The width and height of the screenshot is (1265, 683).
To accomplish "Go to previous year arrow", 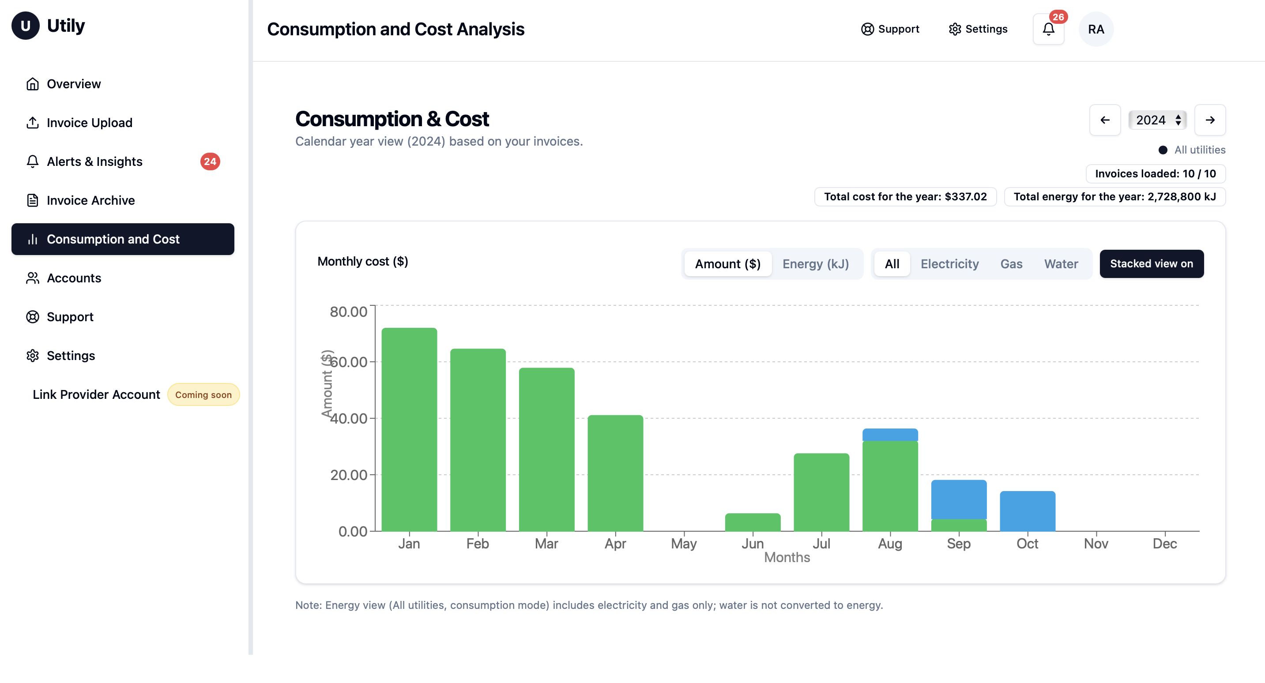I will point(1104,120).
